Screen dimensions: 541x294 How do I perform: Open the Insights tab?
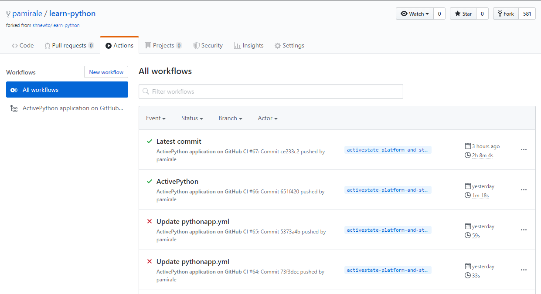coord(248,45)
